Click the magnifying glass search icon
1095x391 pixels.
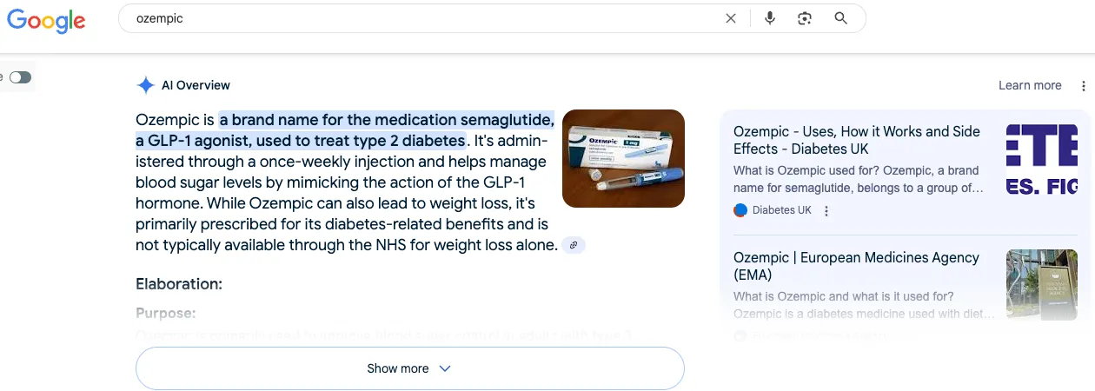[x=840, y=18]
